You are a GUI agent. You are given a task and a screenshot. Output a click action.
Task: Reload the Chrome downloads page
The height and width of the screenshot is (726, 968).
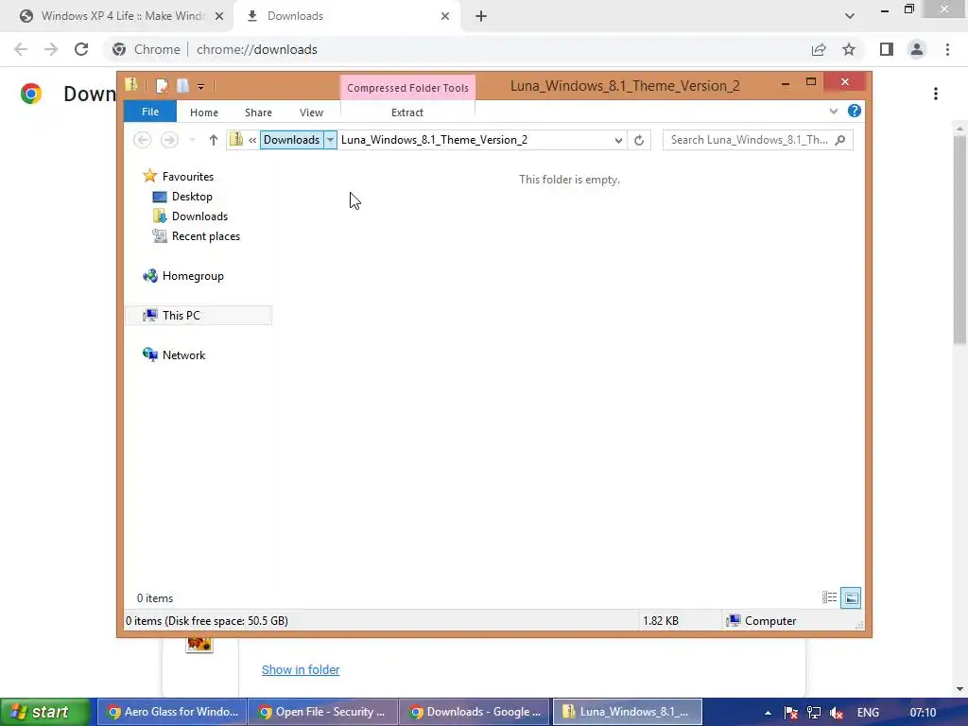tap(81, 49)
